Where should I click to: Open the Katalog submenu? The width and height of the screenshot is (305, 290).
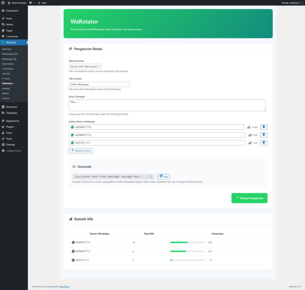pos(6,89)
